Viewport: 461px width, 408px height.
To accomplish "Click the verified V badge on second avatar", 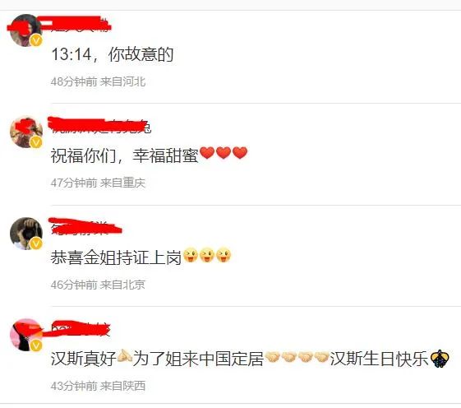I will [36, 142].
